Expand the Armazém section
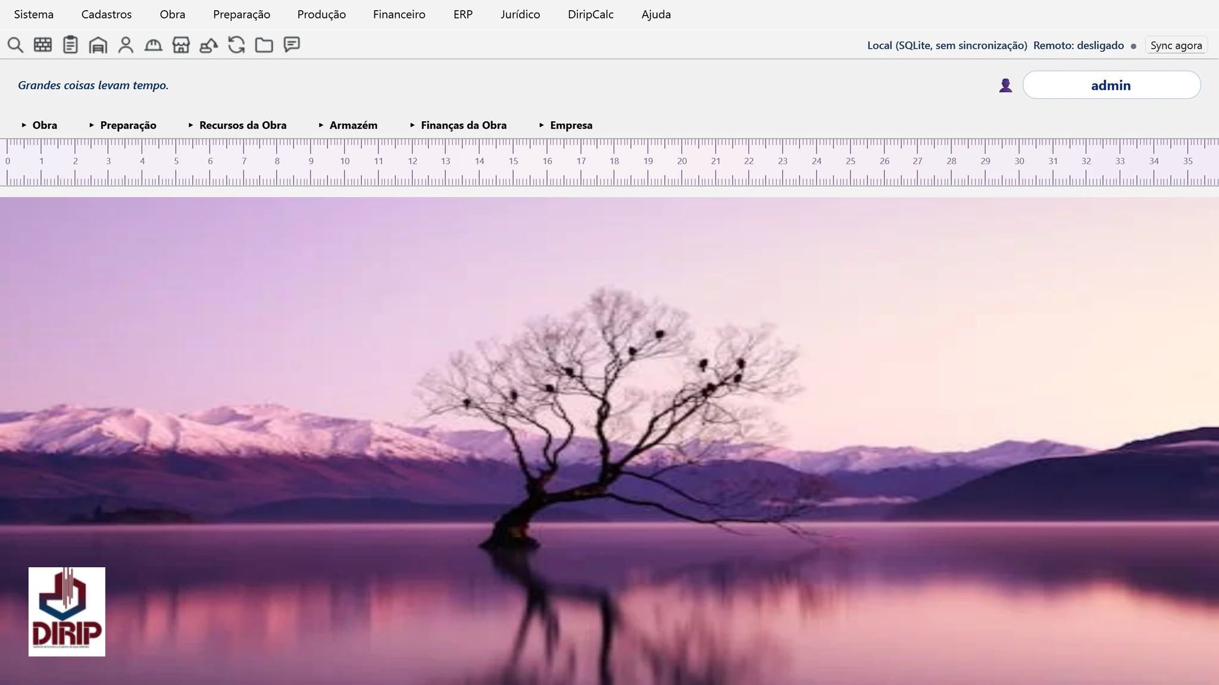Viewport: 1219px width, 685px height. [348, 125]
